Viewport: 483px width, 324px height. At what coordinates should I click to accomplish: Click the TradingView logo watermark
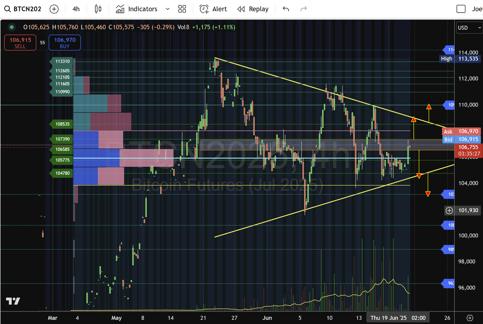(13, 301)
